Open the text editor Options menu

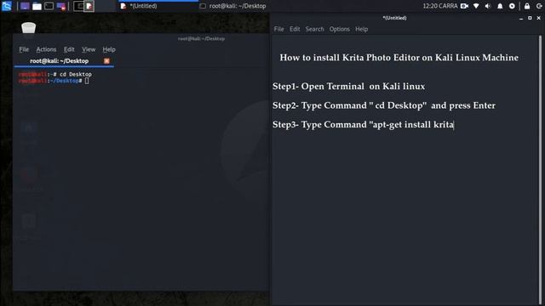(x=339, y=29)
